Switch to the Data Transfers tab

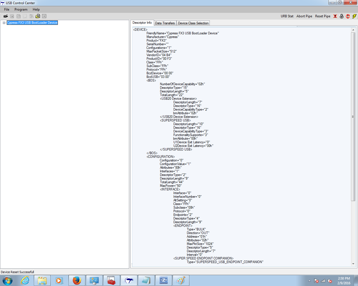point(165,23)
